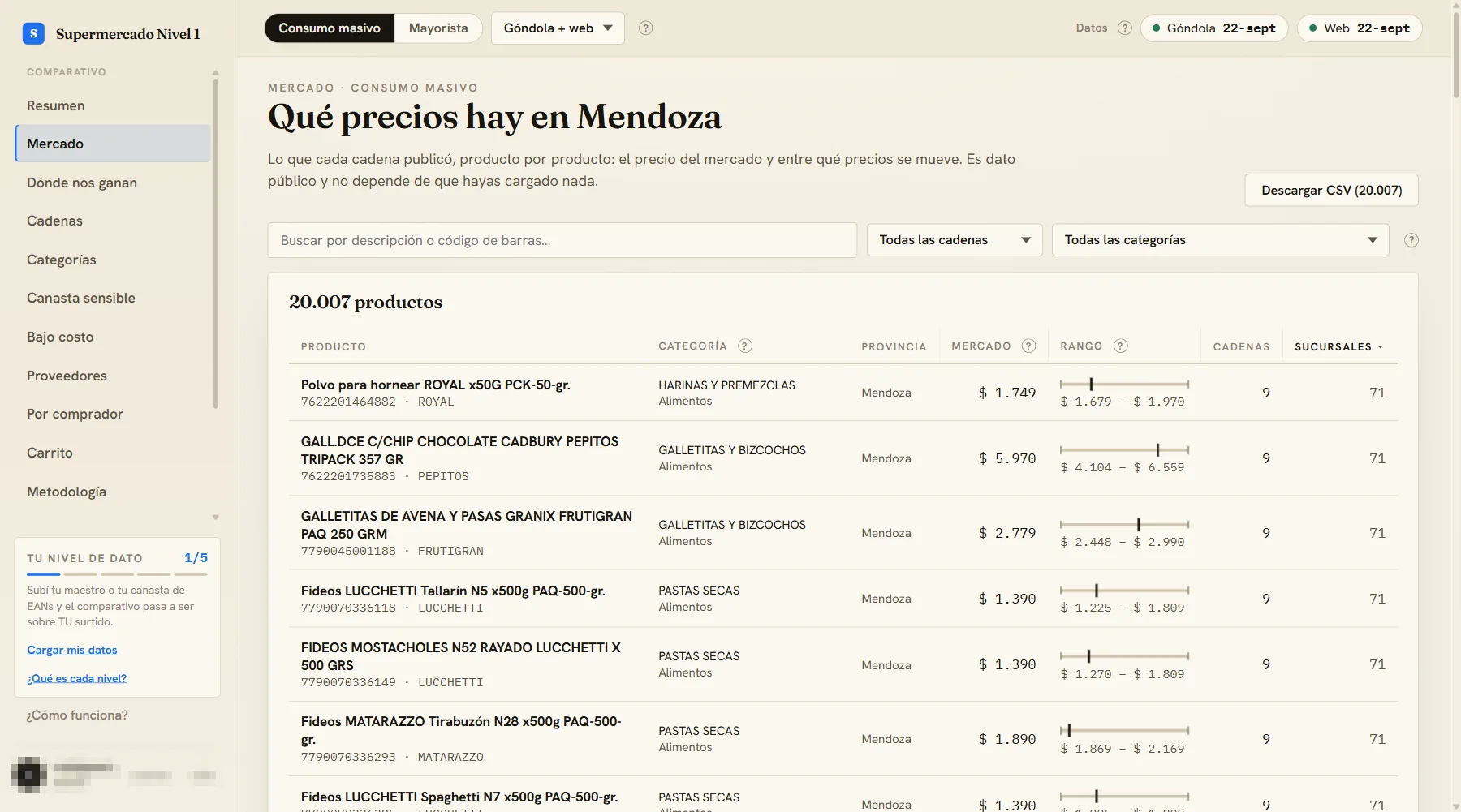Click the blue S logo icon
Image resolution: width=1461 pixels, height=812 pixels.
click(x=33, y=33)
